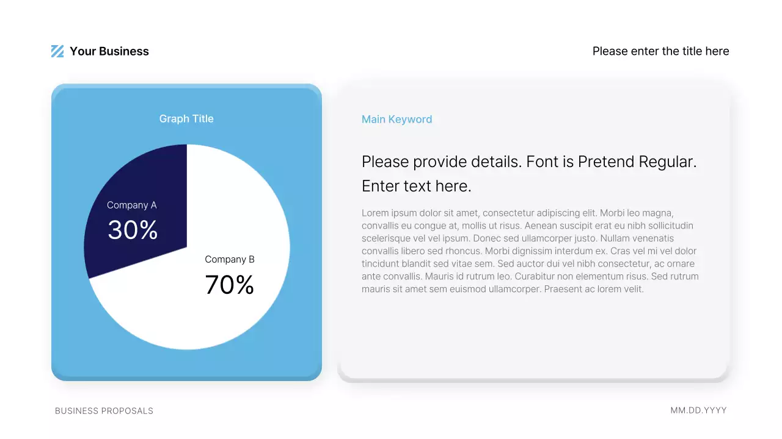Image resolution: width=782 pixels, height=439 pixels.
Task: Select the "MM.DD.YYYY" date placeholder
Action: click(x=698, y=410)
